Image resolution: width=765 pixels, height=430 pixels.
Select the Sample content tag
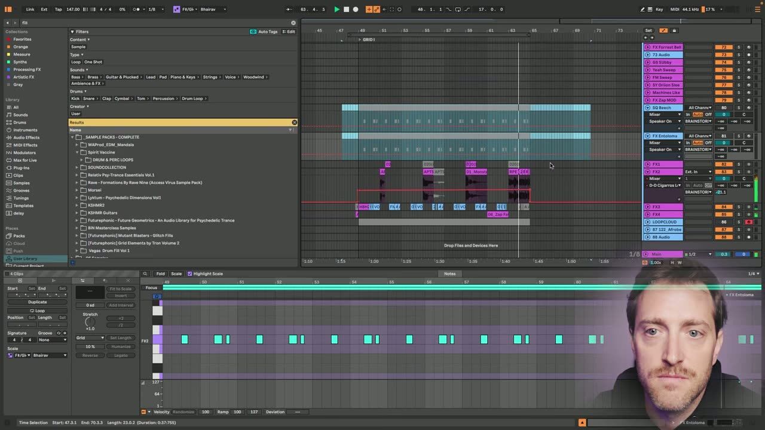point(78,47)
